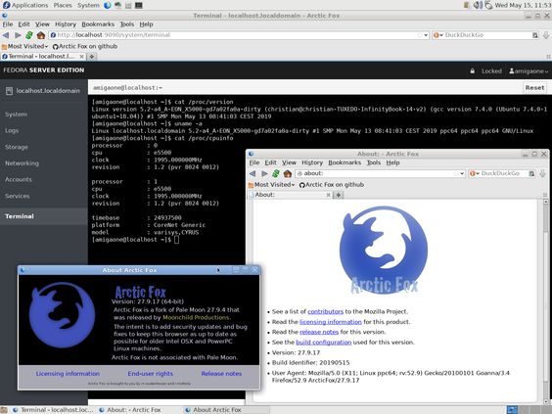Open Tools menu in About: window
The width and height of the screenshot is (552, 414).
click(374, 162)
